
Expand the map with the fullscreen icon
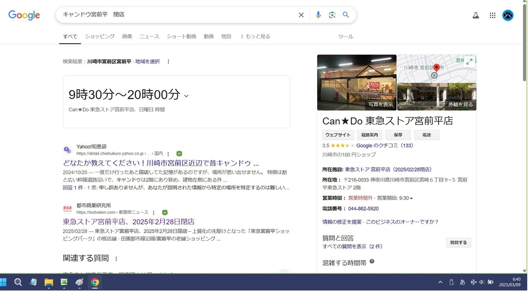coord(469,62)
